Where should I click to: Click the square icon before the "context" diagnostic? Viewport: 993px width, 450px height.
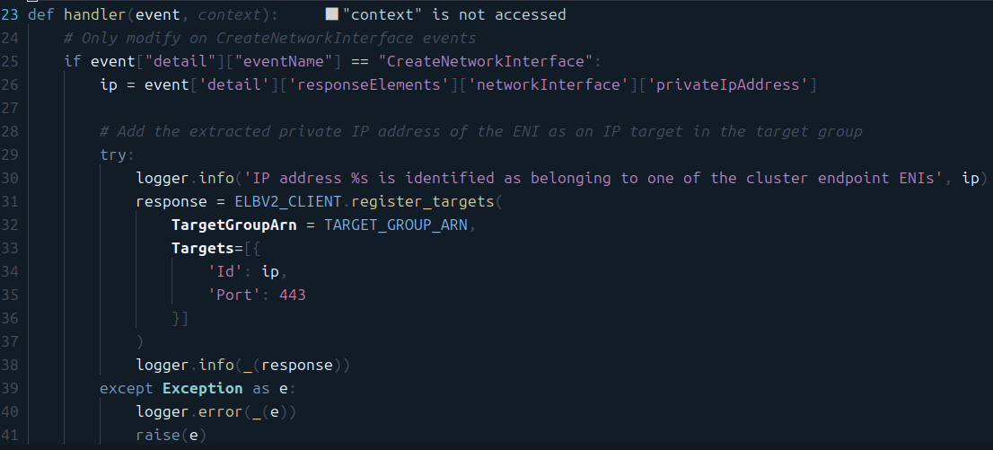pyautogui.click(x=332, y=14)
